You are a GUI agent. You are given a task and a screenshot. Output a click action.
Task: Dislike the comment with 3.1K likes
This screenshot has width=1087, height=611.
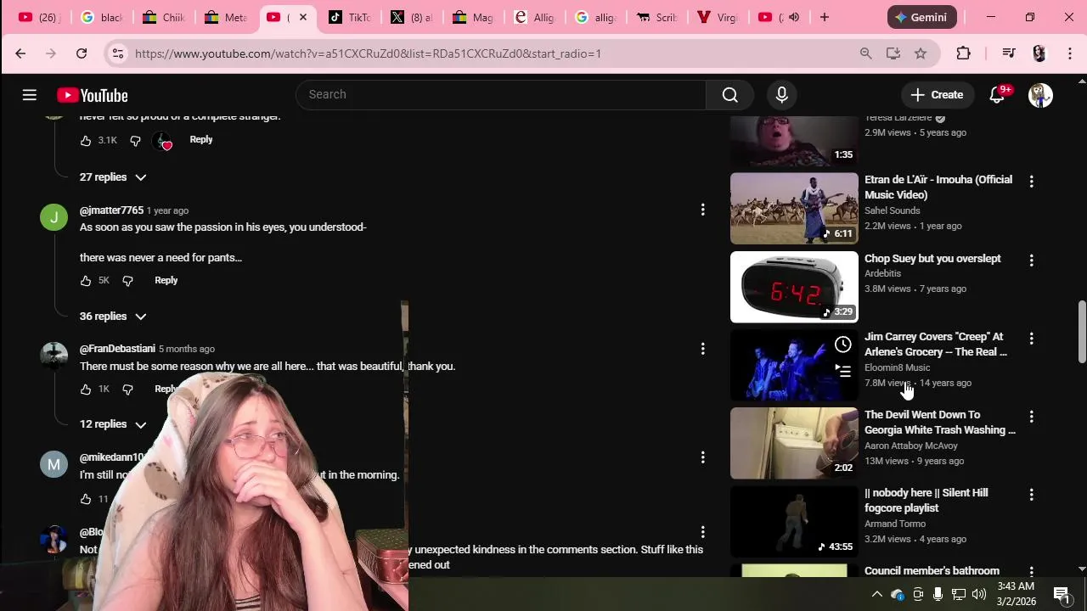click(135, 140)
